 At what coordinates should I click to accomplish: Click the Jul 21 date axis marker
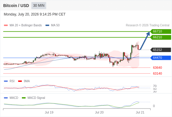point(140,112)
